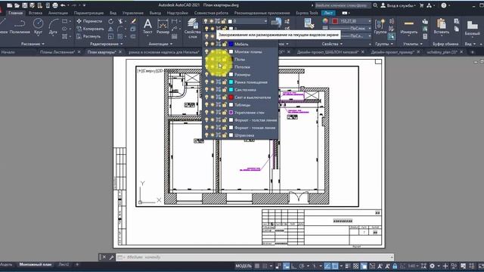Viewport: 484px width, 272px height.
Task: Close the План квартиры drawing tab
Action: coord(120,52)
